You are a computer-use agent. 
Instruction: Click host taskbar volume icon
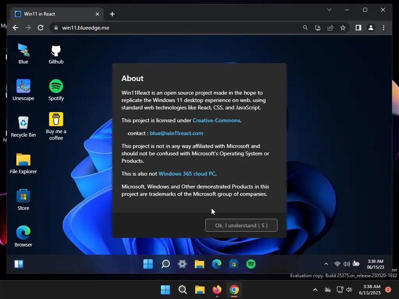[x=349, y=290]
